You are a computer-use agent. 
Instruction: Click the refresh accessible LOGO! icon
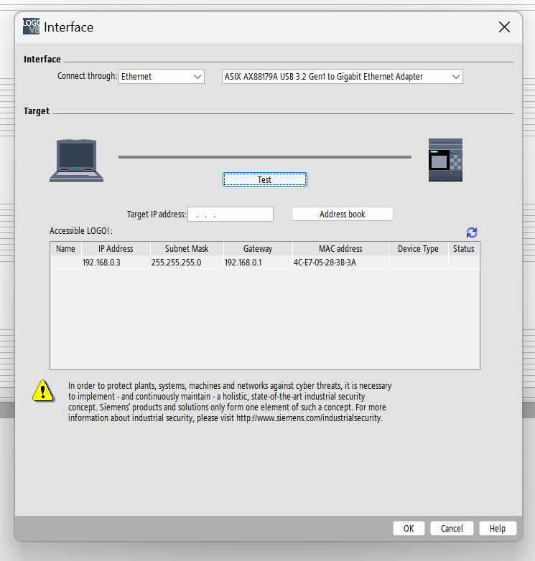coord(472,232)
